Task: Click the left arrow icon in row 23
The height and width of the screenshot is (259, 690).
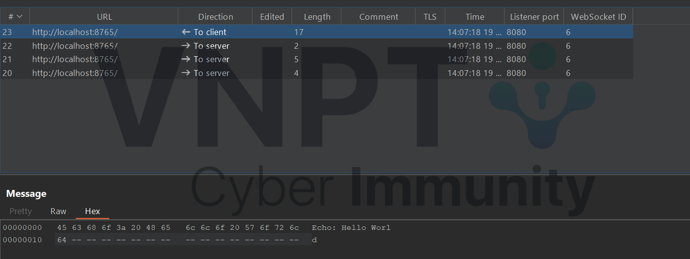Action: click(x=186, y=32)
